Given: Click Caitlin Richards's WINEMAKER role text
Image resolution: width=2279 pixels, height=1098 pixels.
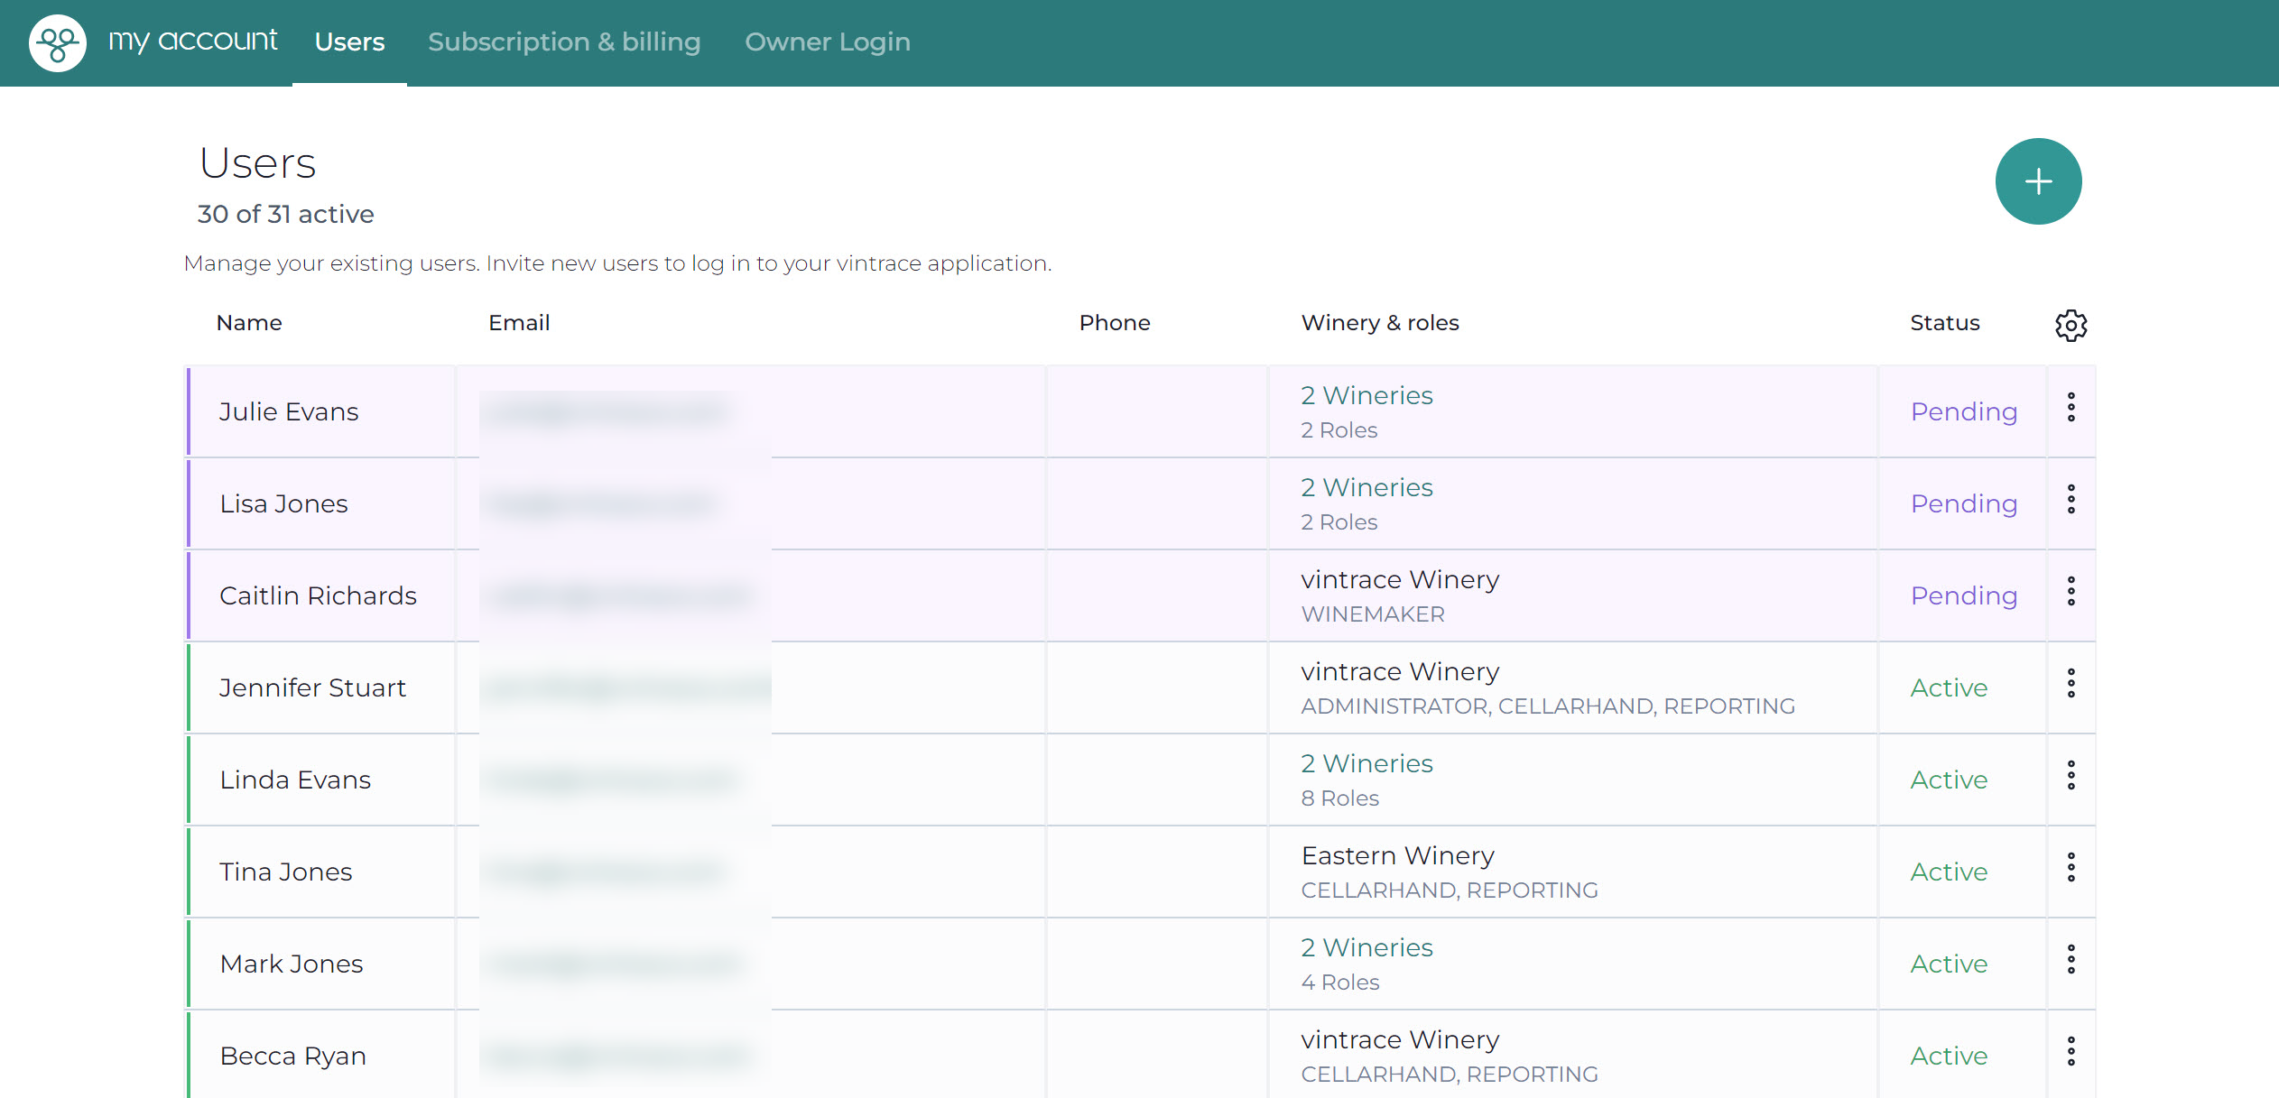Looking at the screenshot, I should click(1373, 614).
